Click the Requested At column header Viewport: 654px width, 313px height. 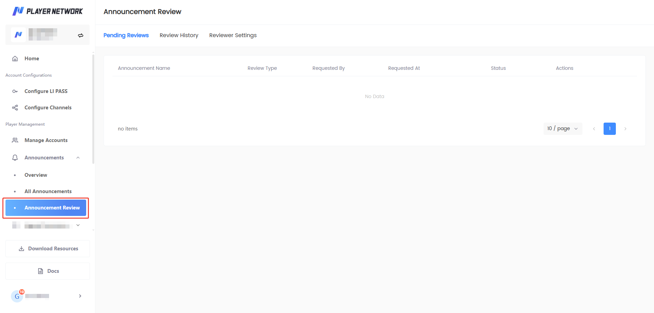tap(404, 68)
